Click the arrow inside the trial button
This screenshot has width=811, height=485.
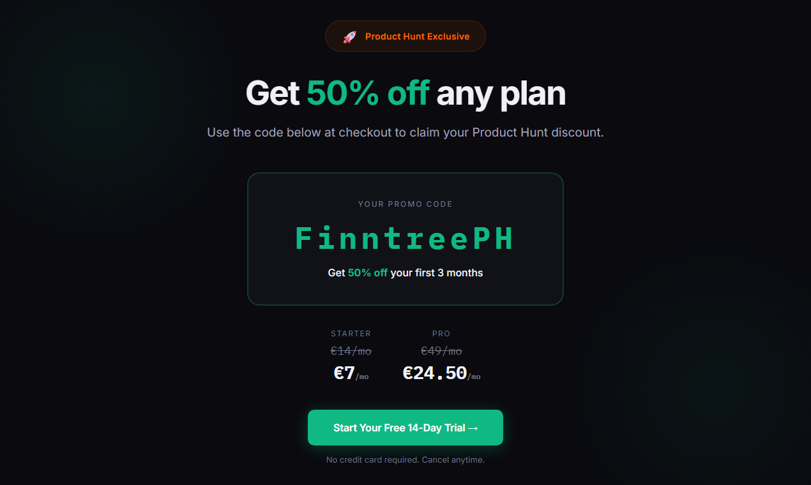pyautogui.click(x=472, y=428)
